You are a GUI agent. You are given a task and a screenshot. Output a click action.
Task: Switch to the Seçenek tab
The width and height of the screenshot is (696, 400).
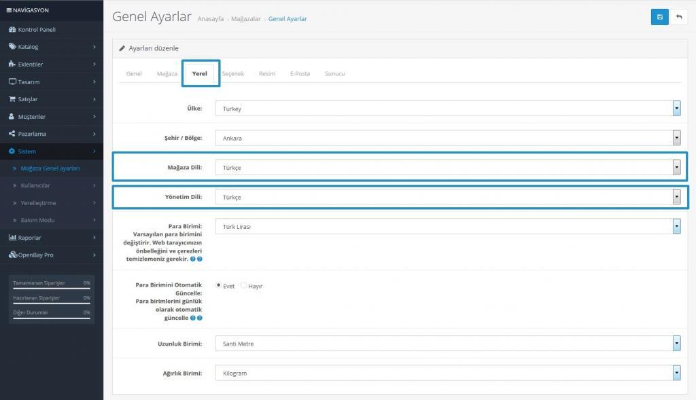click(x=232, y=73)
